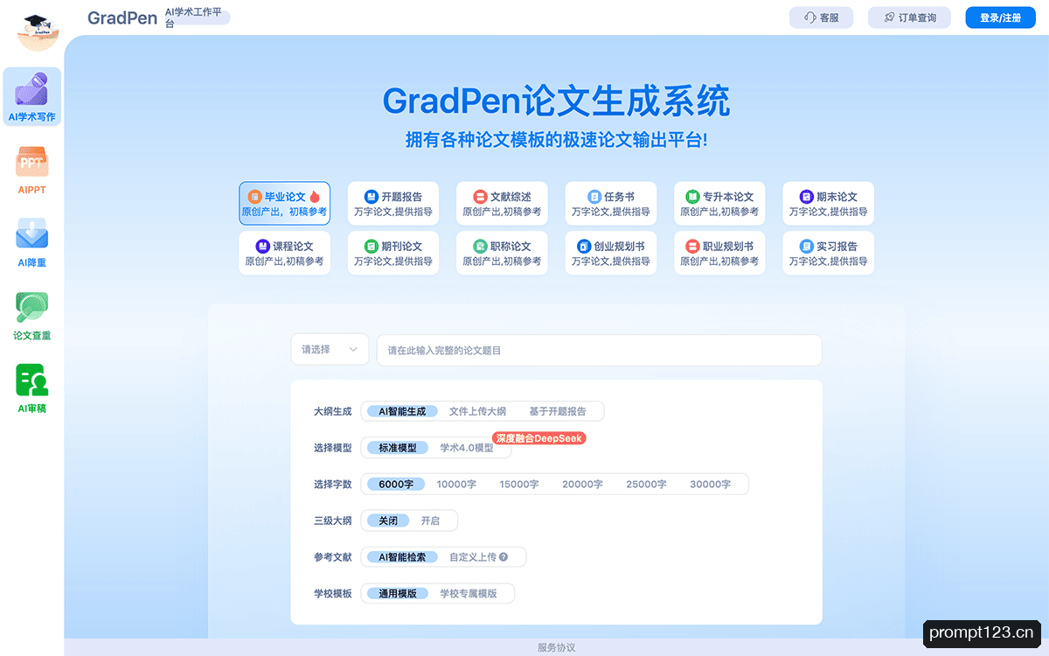Click the 任务书 light-blue icon
The width and height of the screenshot is (1049, 656).
point(594,197)
